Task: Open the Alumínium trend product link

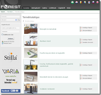Action: tap(45, 41)
